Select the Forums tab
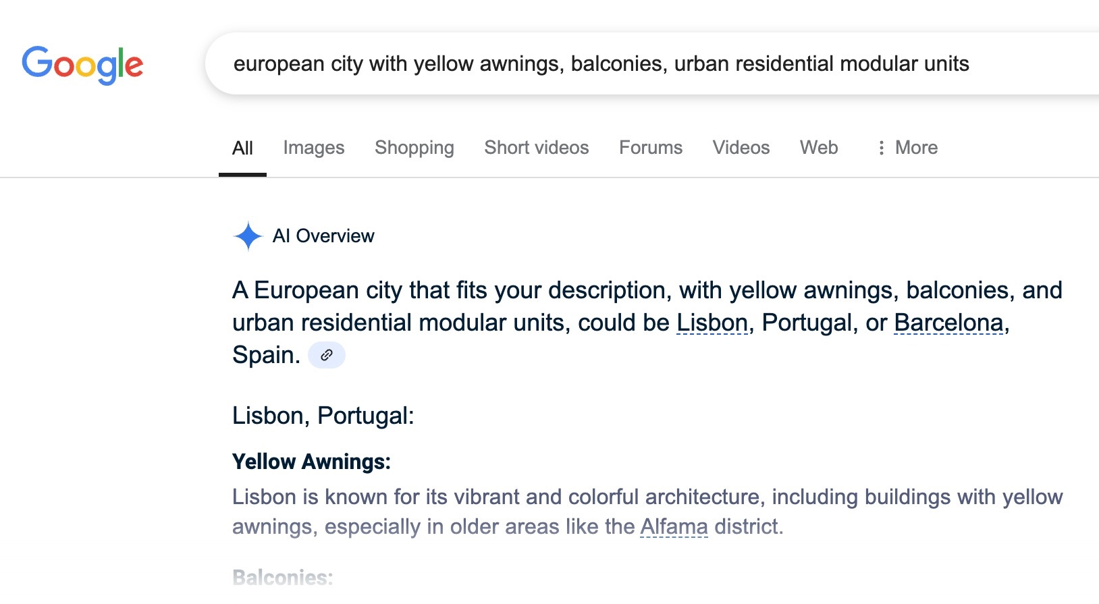This screenshot has height=604, width=1099. pos(651,148)
